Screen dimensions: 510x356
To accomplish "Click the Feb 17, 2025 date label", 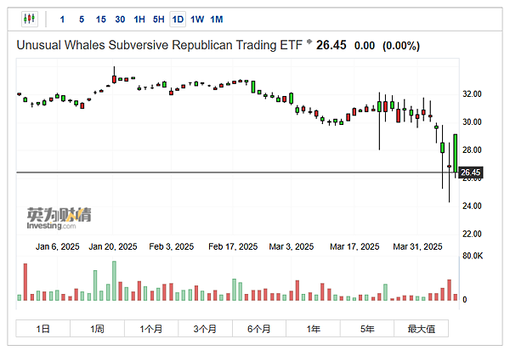I will point(233,246).
